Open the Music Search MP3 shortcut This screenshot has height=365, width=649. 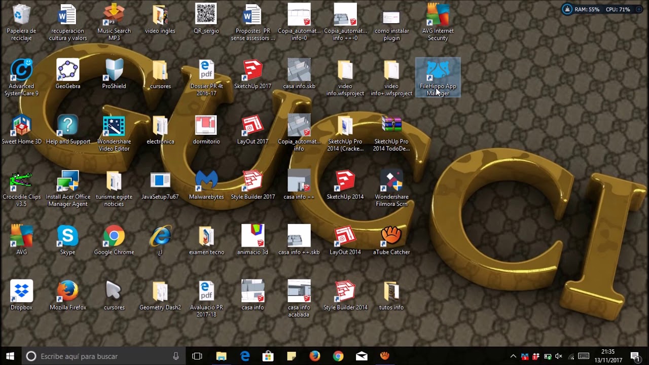click(x=114, y=22)
